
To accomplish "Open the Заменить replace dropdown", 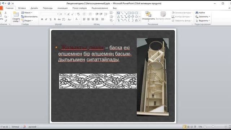I will pos(202,17).
